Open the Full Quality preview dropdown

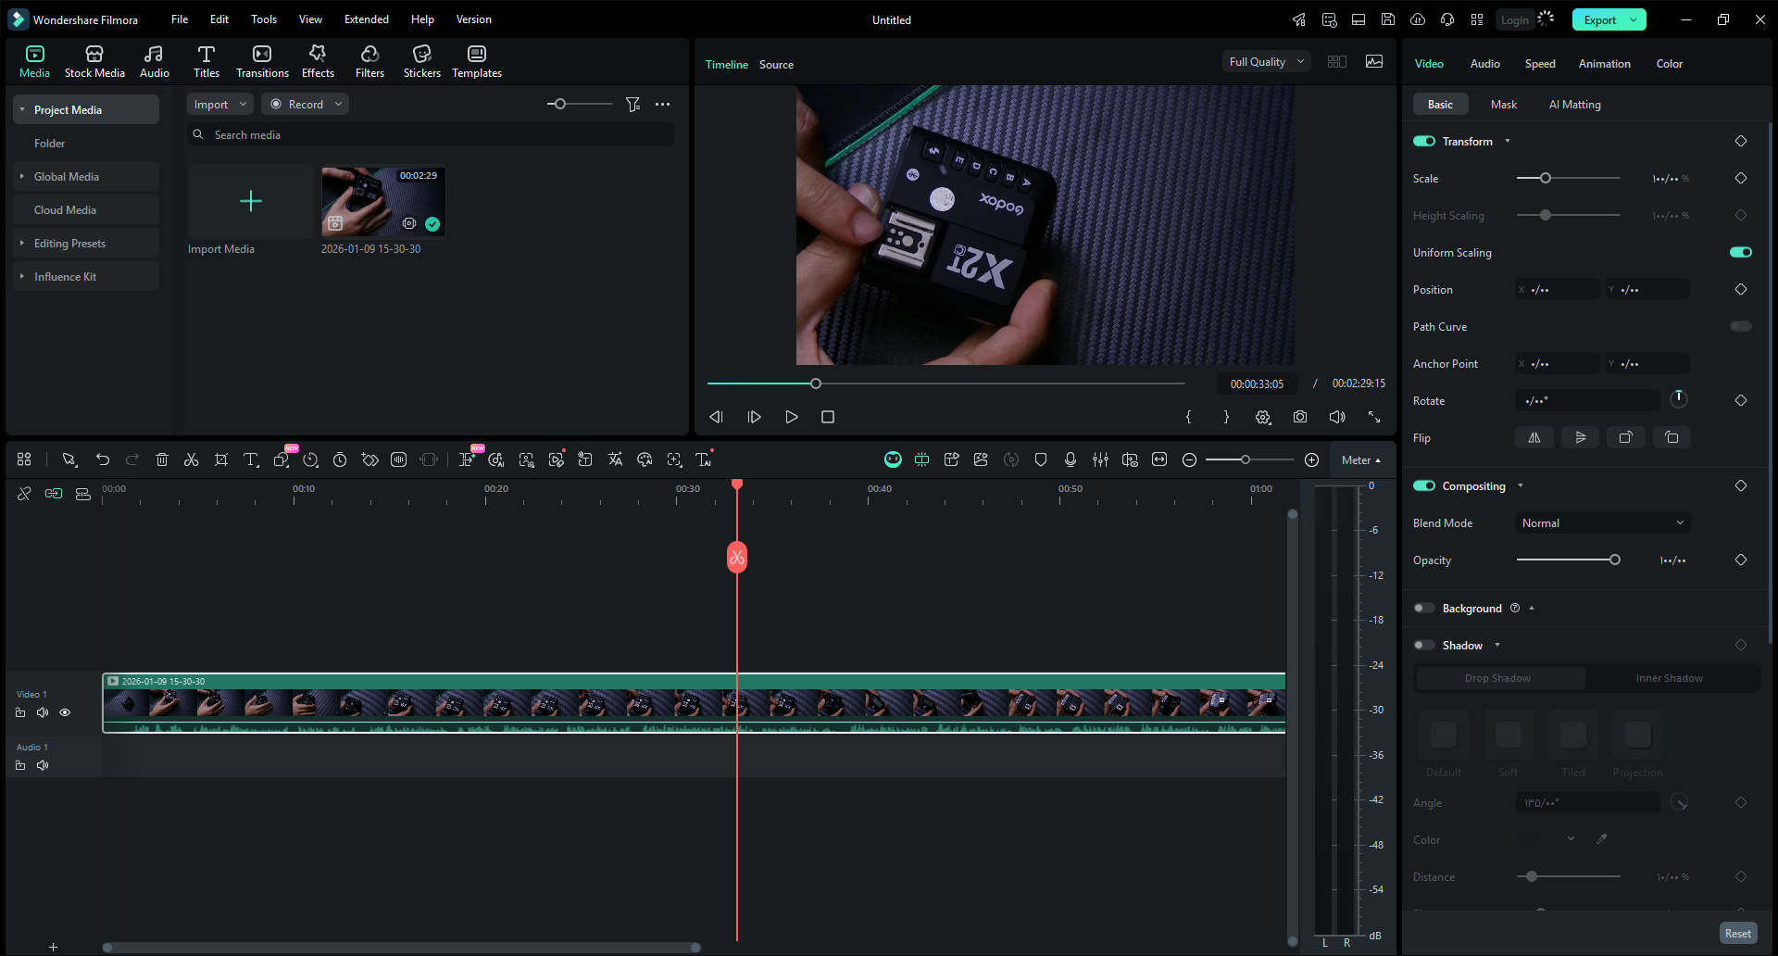coord(1265,62)
